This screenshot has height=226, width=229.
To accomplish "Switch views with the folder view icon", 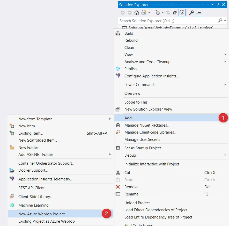I will (x=144, y=13).
